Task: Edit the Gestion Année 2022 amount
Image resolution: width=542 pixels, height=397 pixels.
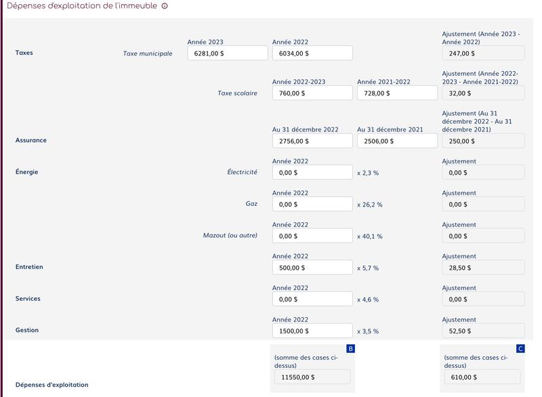Action: point(312,331)
